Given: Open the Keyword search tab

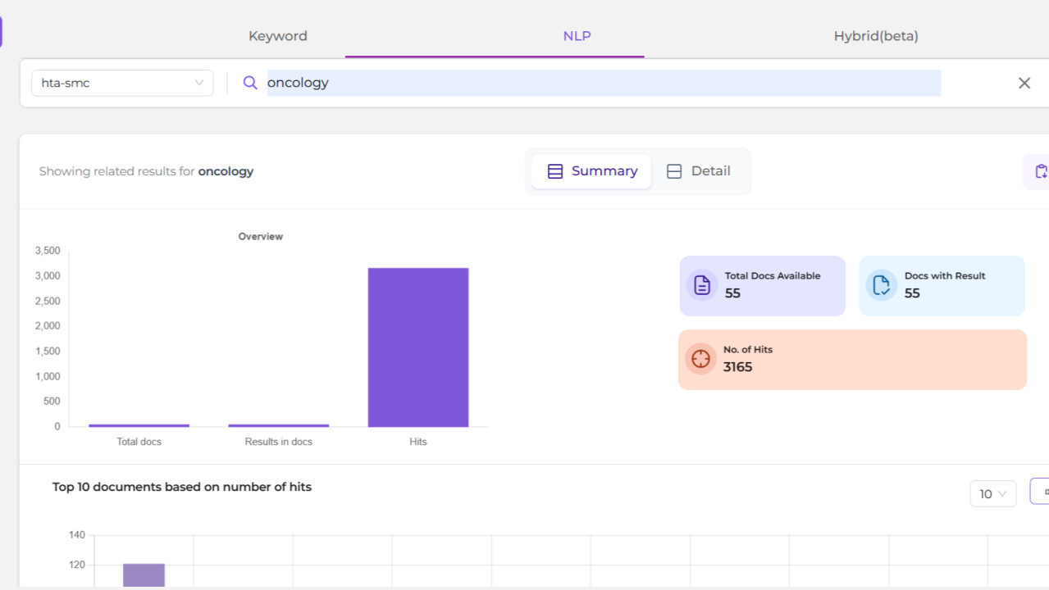Looking at the screenshot, I should tap(277, 36).
